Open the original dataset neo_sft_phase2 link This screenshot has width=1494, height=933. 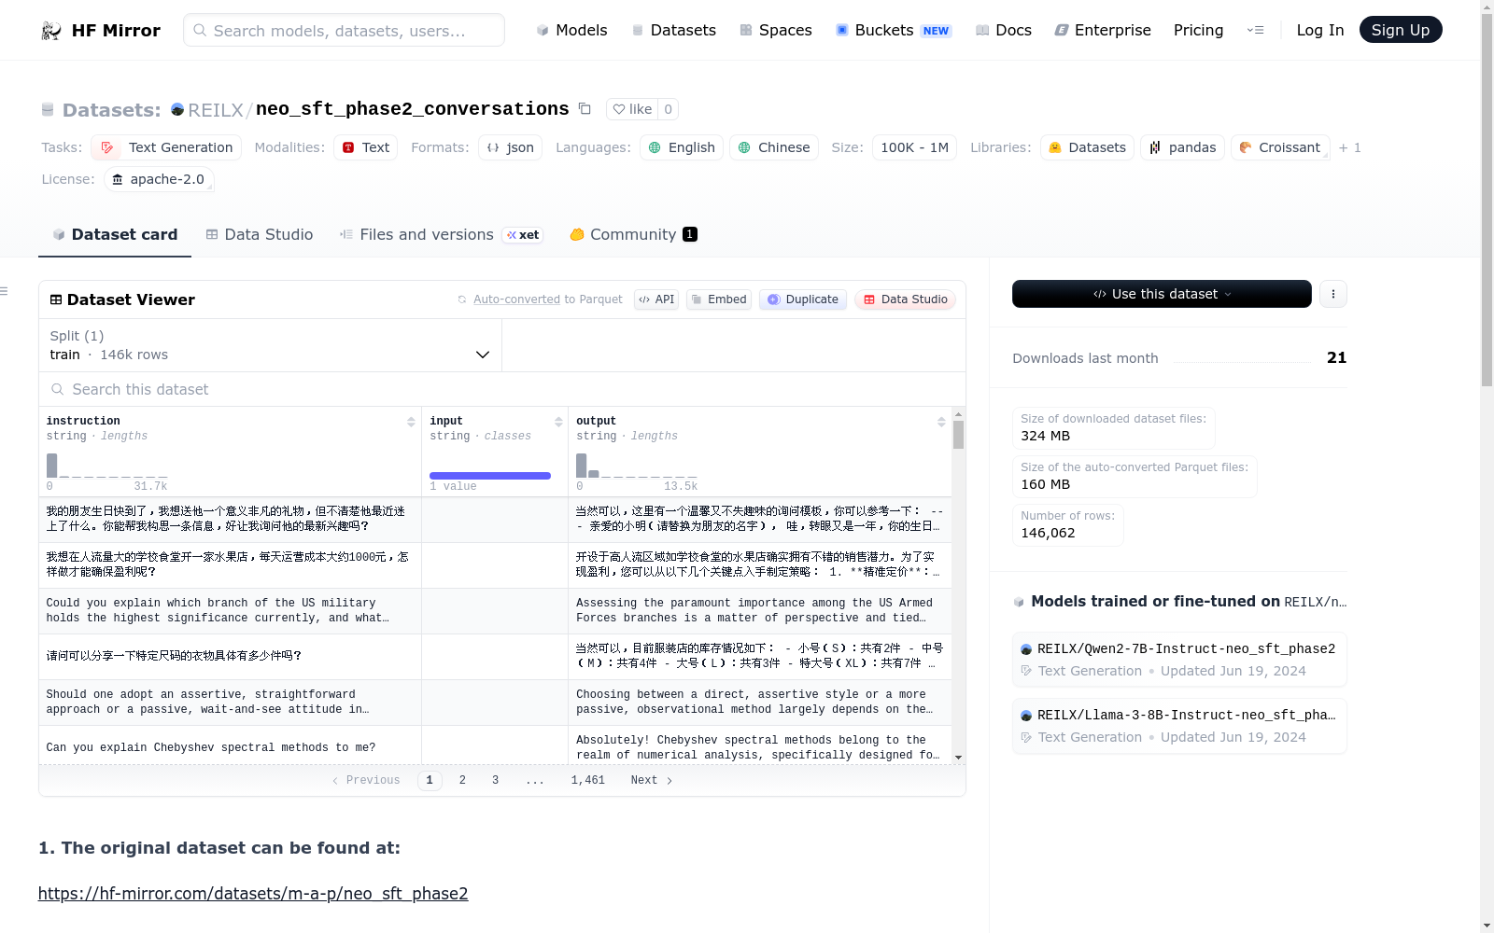(x=253, y=894)
